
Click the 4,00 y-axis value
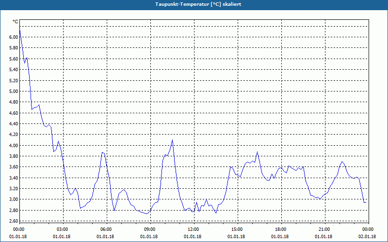pyautogui.click(x=14, y=146)
